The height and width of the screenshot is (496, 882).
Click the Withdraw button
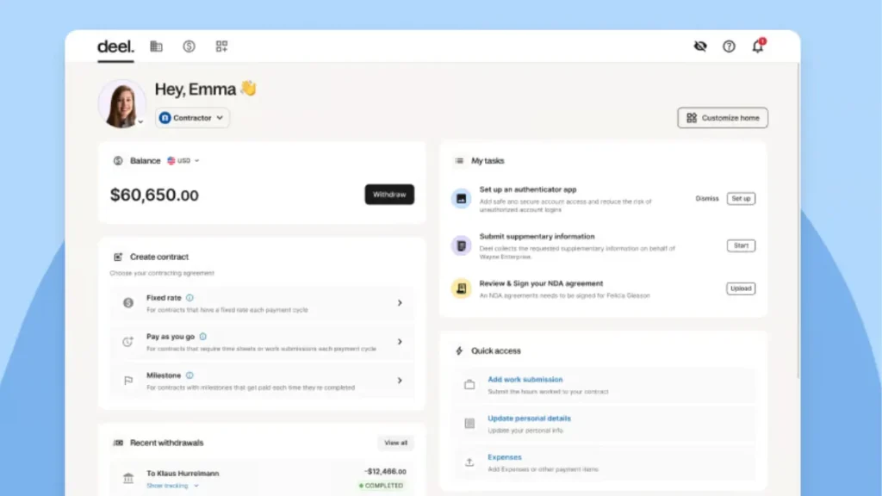click(389, 195)
